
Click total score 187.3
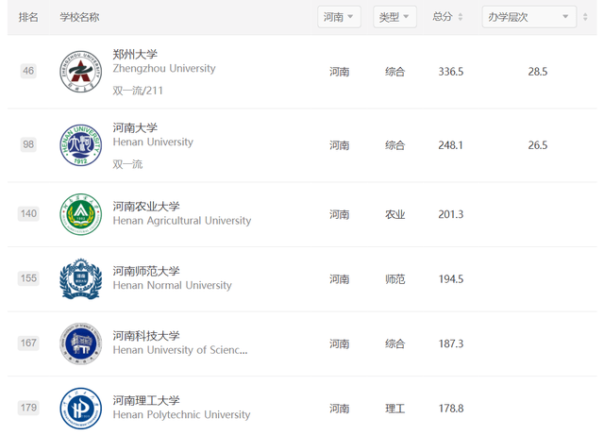[x=451, y=344]
